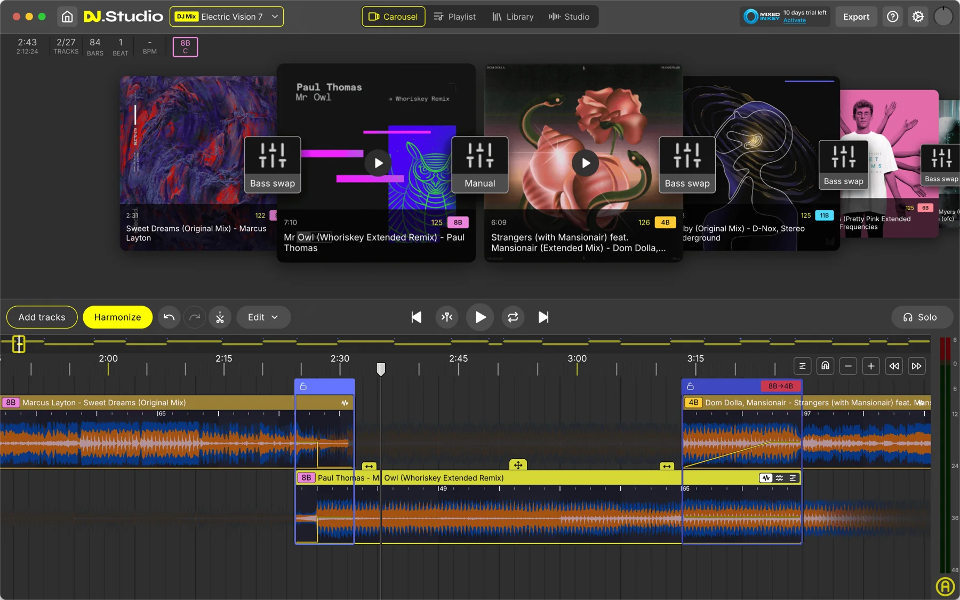The image size is (960, 600).
Task: Go to the home screen icon
Action: [67, 17]
